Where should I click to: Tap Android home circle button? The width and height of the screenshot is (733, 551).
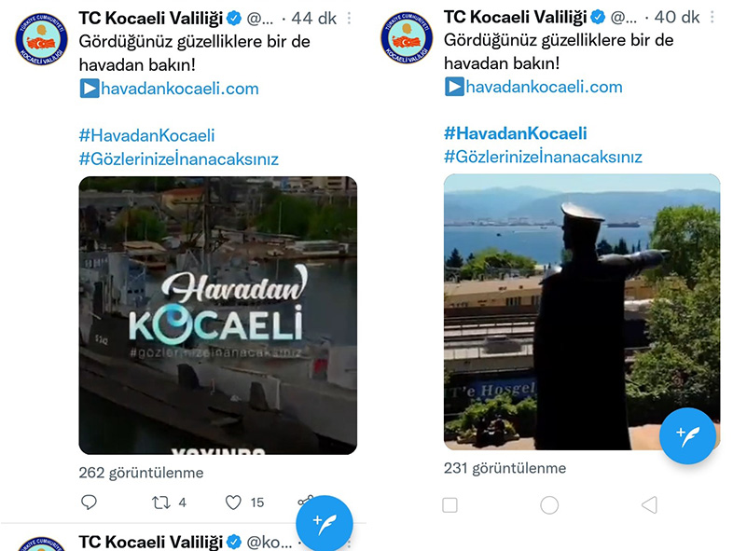[549, 505]
